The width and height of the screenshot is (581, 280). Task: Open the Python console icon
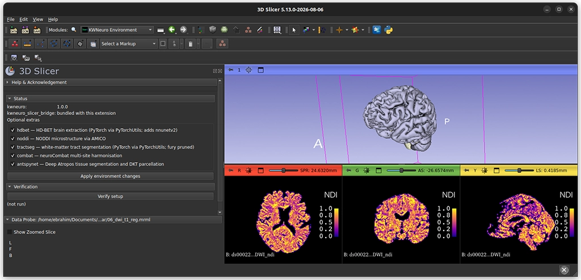coord(388,30)
